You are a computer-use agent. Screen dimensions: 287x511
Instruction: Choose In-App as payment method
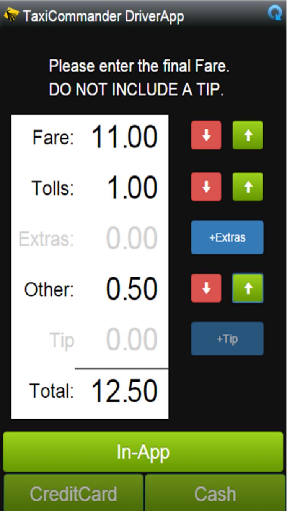143,452
